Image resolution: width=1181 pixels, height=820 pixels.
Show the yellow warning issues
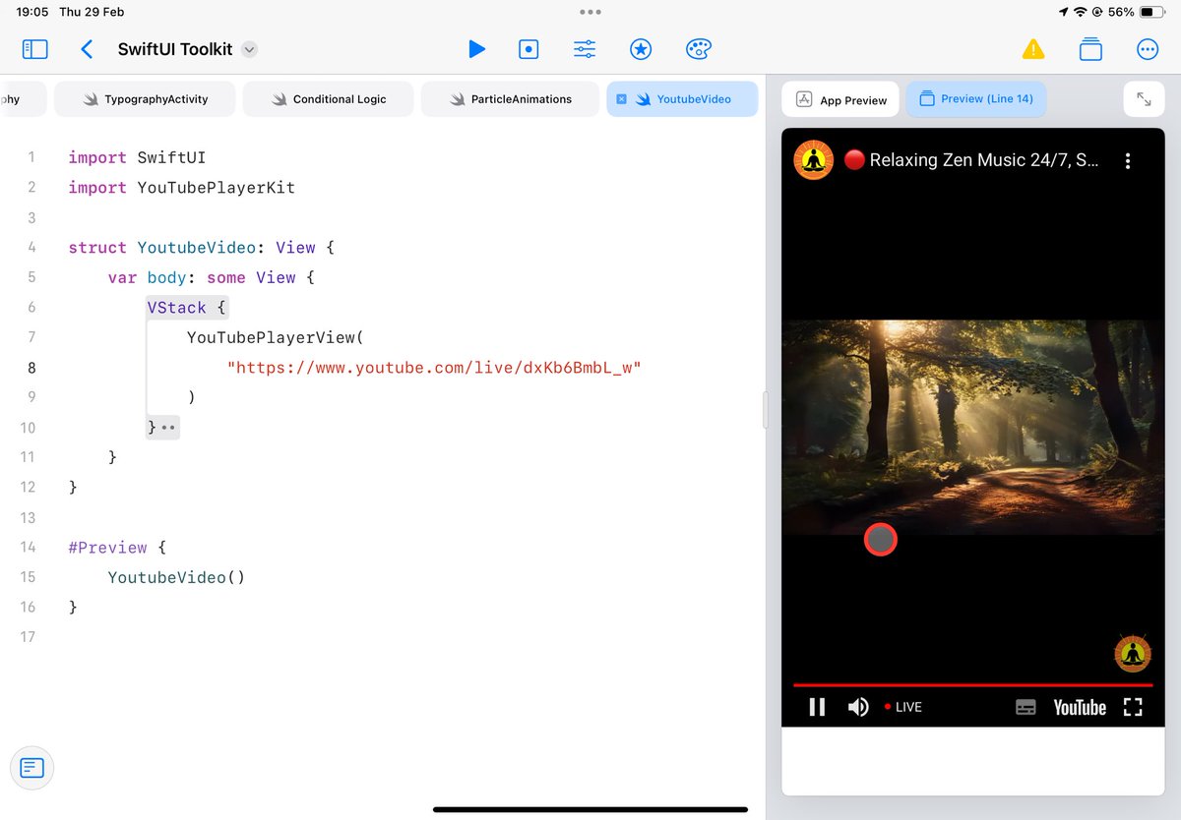coord(1033,49)
